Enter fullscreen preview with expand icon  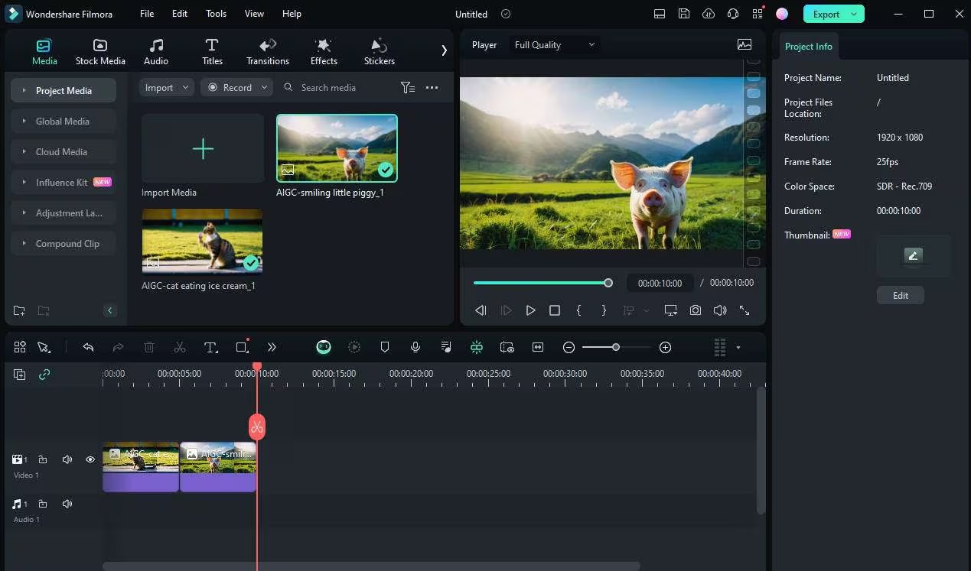[x=744, y=310]
